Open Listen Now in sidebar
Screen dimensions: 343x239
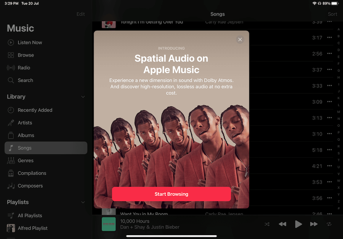pos(30,43)
